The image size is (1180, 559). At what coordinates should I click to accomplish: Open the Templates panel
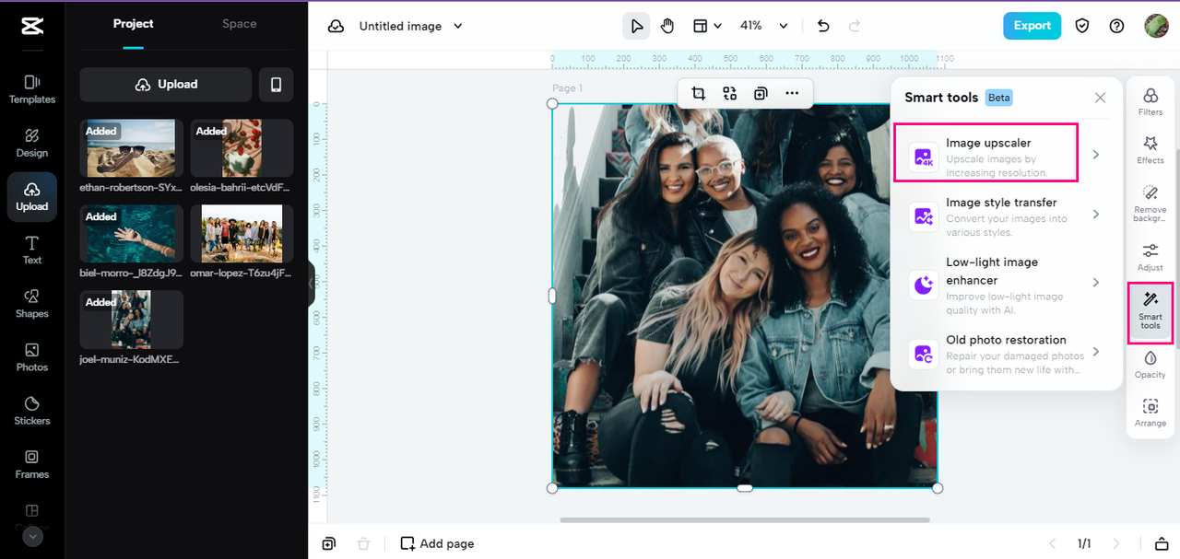click(x=32, y=89)
